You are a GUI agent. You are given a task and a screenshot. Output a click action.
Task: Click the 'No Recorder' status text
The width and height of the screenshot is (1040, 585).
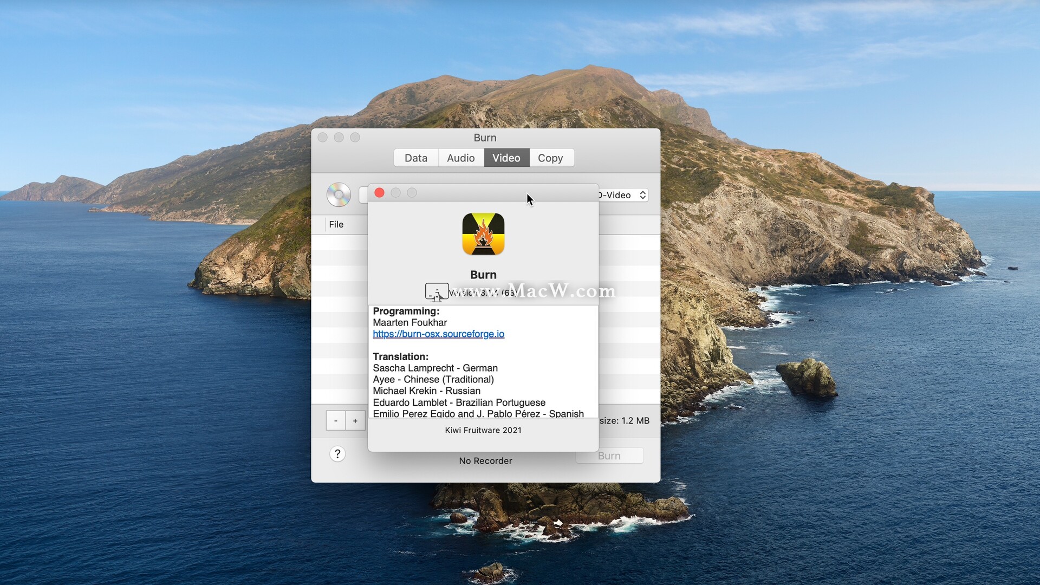click(485, 461)
